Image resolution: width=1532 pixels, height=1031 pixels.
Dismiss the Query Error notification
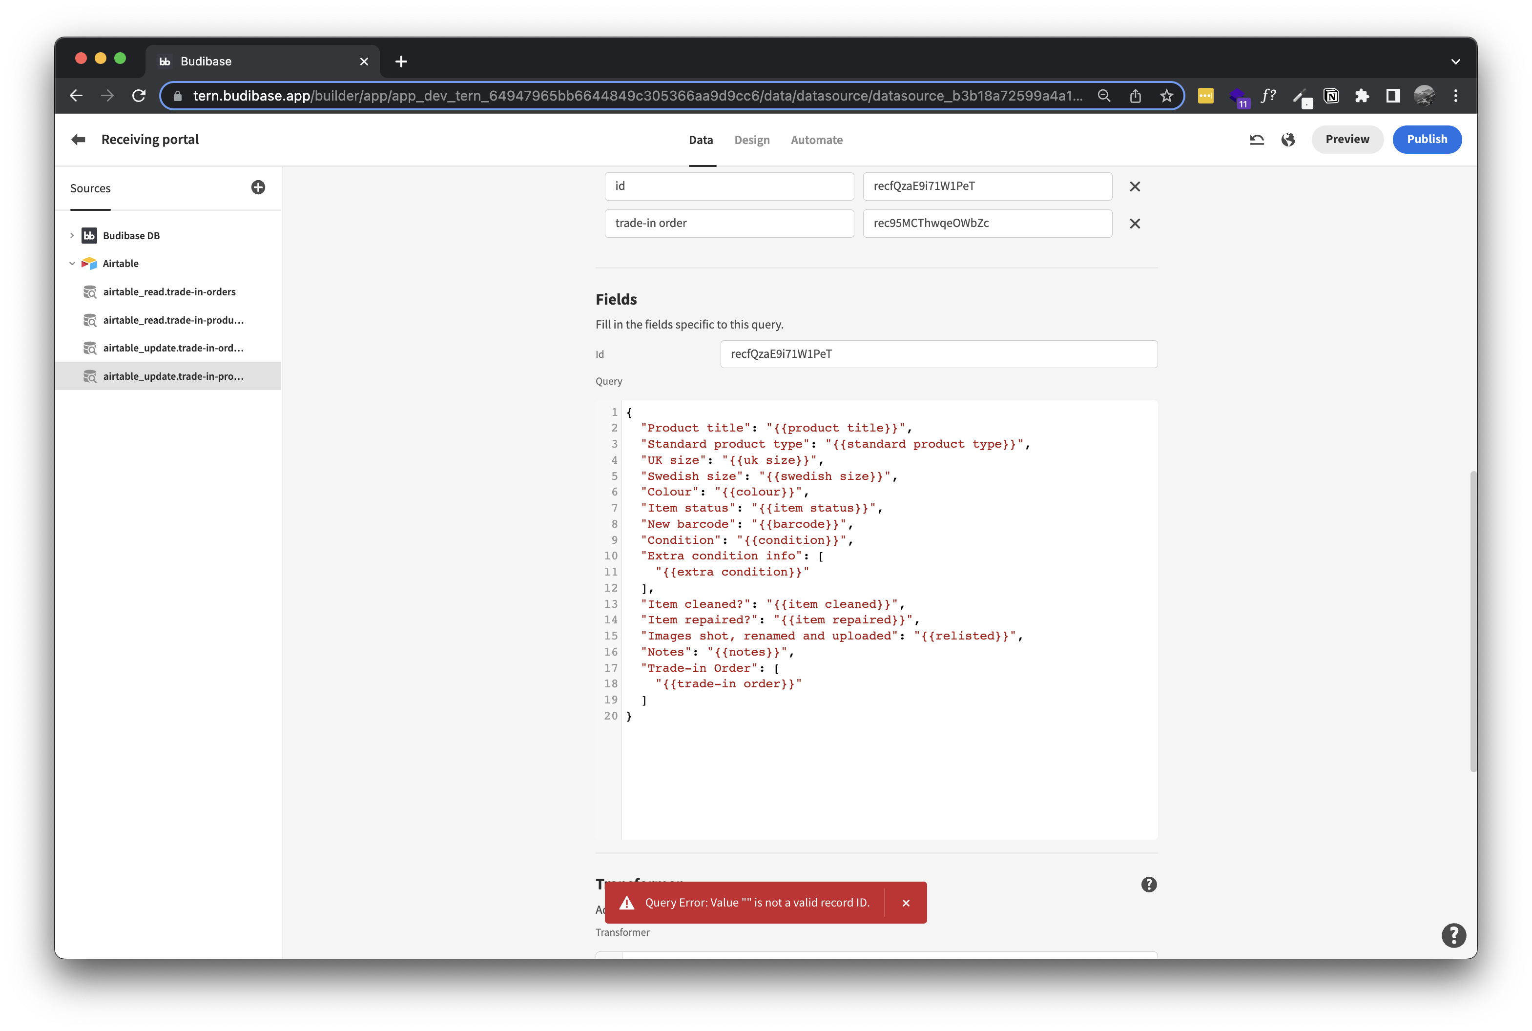906,903
